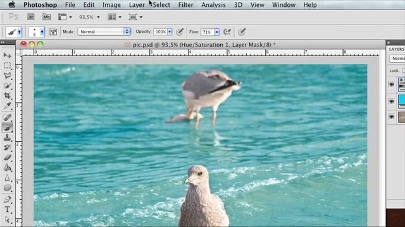Open the Photoshop application menu
405x227 pixels.
point(40,5)
